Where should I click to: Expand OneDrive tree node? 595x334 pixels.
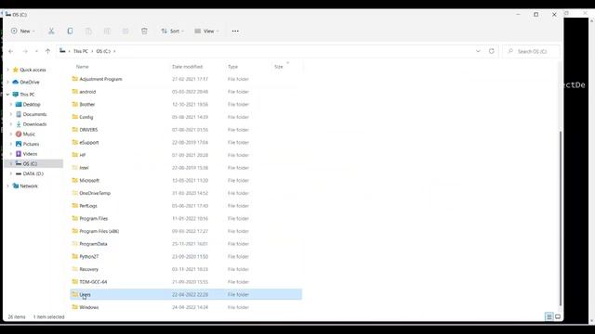point(8,82)
